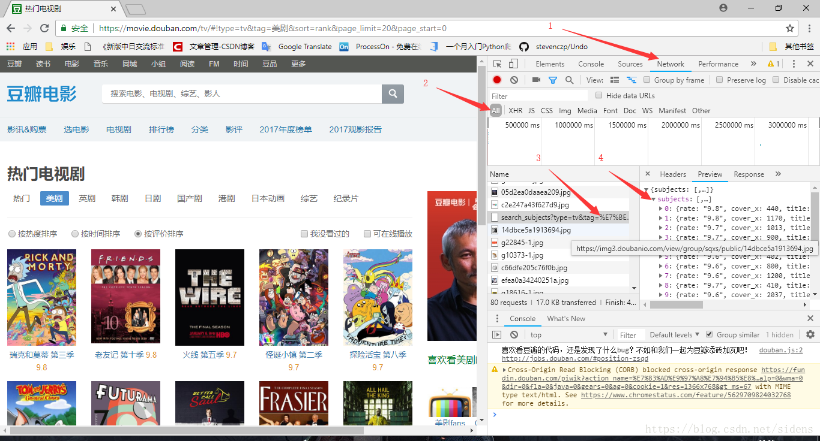Check 我没看过的 checkbox
820x441 pixels.
(x=304, y=234)
